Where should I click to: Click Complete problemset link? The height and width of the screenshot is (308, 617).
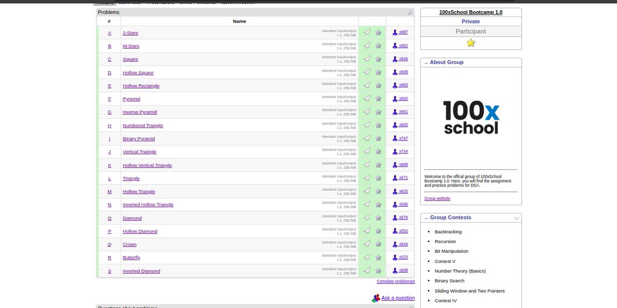click(395, 281)
